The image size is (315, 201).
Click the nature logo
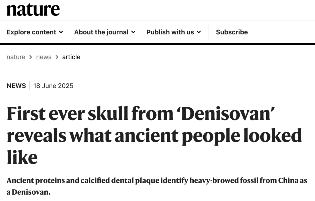(x=33, y=10)
